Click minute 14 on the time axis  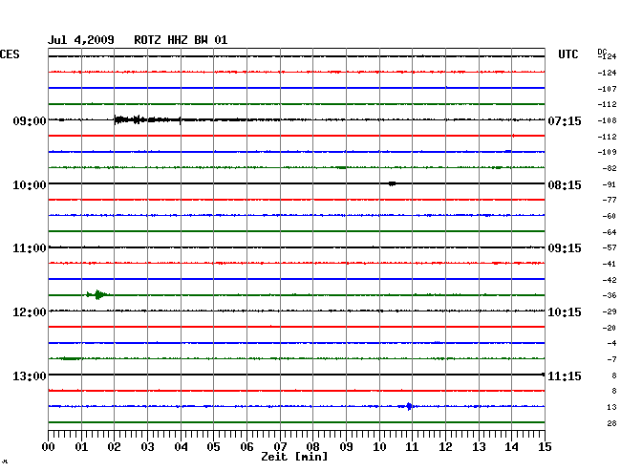point(511,447)
